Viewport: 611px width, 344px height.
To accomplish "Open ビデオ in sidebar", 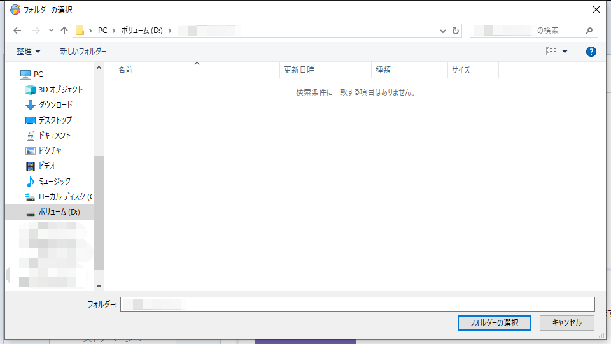I will 41,166.
